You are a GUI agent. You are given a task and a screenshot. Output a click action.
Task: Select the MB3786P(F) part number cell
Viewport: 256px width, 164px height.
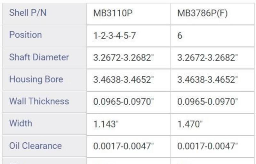pyautogui.click(x=202, y=14)
